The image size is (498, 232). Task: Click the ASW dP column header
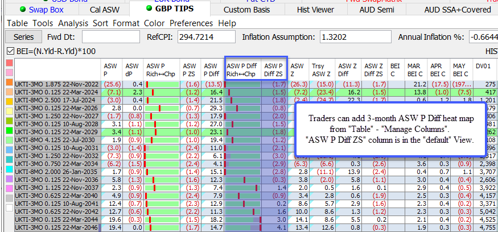(133, 69)
